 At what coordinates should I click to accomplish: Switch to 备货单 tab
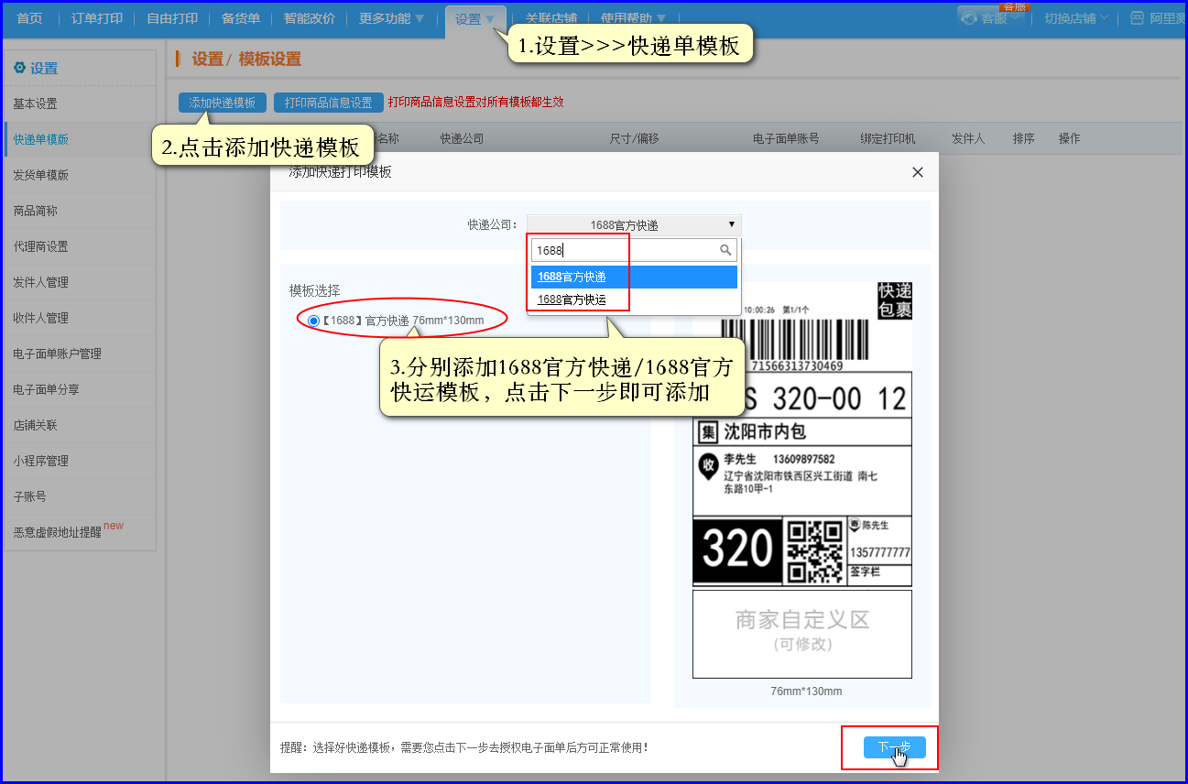click(241, 18)
